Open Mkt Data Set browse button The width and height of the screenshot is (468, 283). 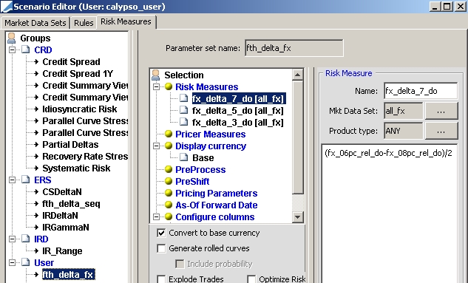(x=441, y=111)
